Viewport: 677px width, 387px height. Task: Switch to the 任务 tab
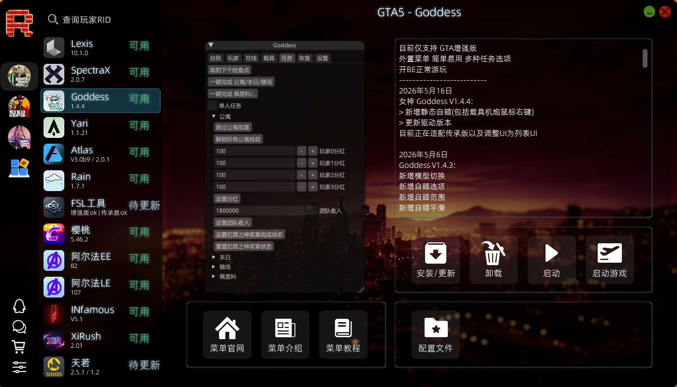pyautogui.click(x=287, y=58)
